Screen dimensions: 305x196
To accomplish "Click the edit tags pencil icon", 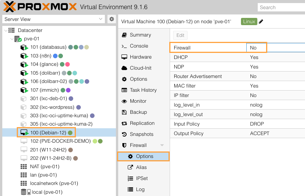I will coord(261,21).
